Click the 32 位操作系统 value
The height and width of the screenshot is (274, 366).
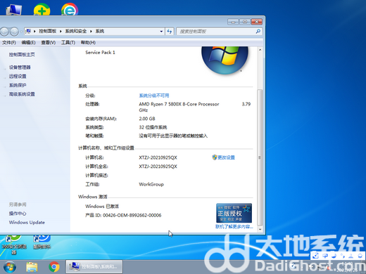[x=153, y=127]
